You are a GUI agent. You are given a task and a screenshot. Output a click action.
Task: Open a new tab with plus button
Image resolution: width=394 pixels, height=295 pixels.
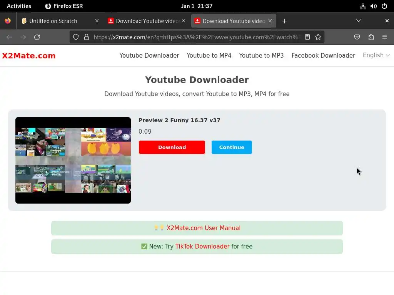pos(284,21)
